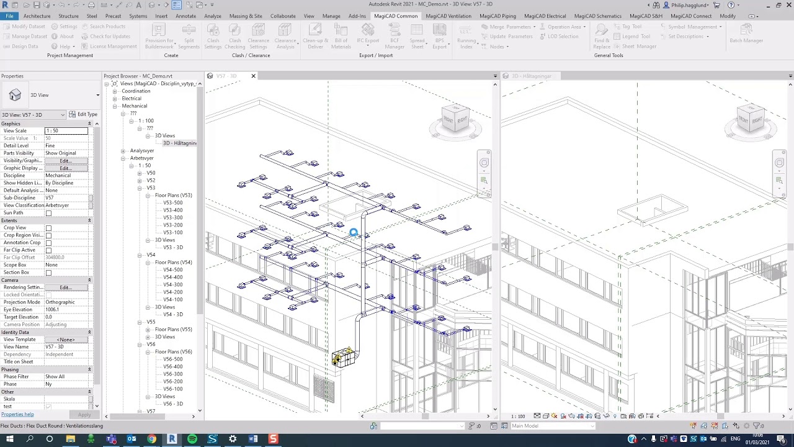Toggle Crop Region Visible checkbox
This screenshot has width=794, height=447.
point(48,235)
